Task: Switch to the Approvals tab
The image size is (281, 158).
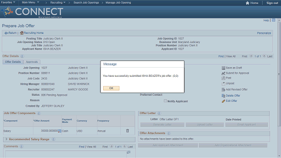Action: click(x=32, y=62)
